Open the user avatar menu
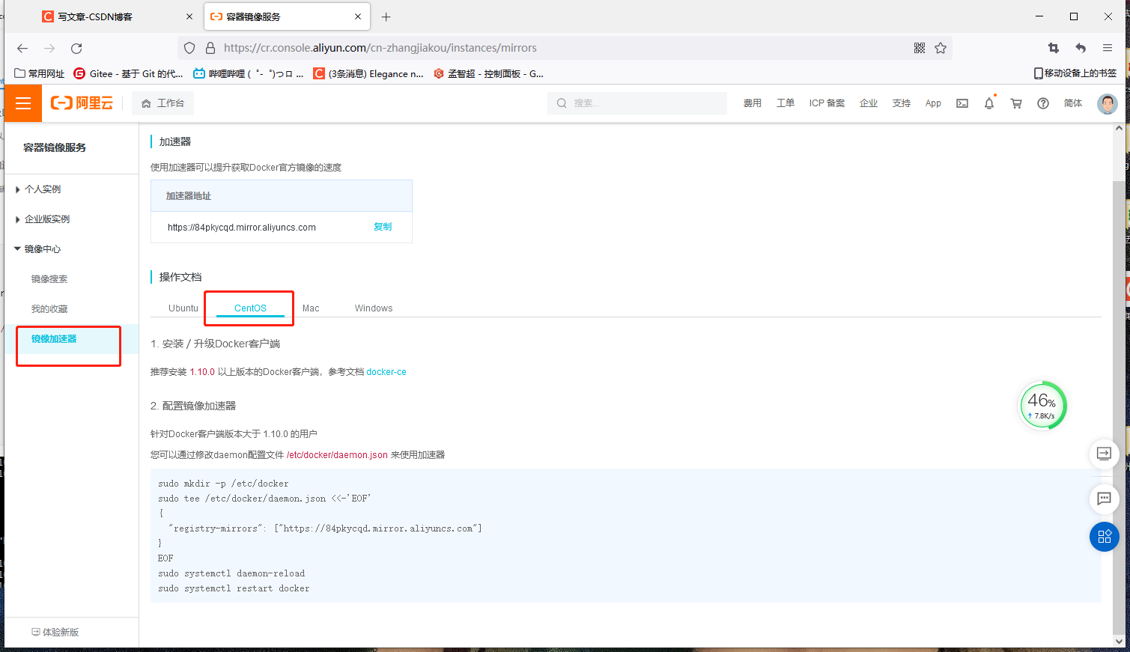Screen dimensions: 1130x652 point(1107,103)
